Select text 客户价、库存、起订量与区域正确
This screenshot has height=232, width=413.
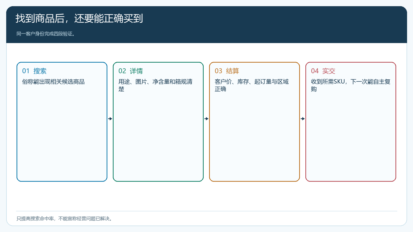[x=252, y=85]
